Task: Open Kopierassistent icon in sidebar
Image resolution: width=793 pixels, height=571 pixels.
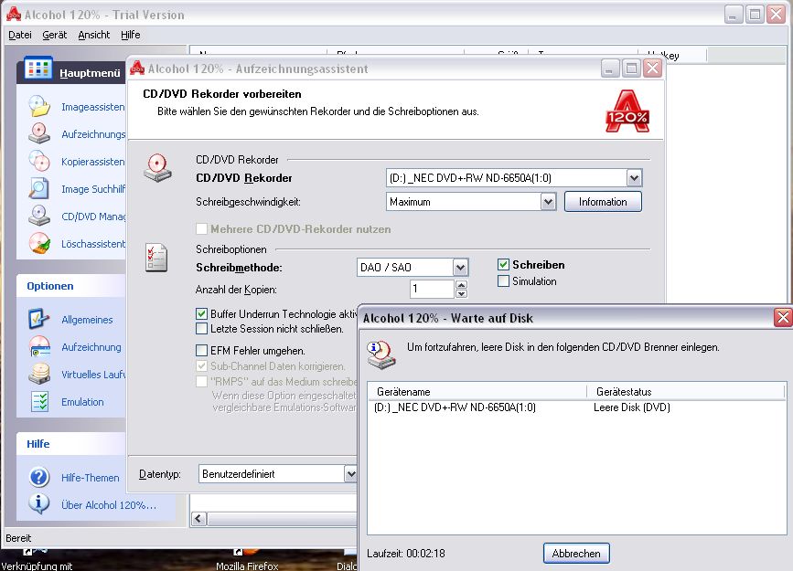Action: click(x=39, y=161)
